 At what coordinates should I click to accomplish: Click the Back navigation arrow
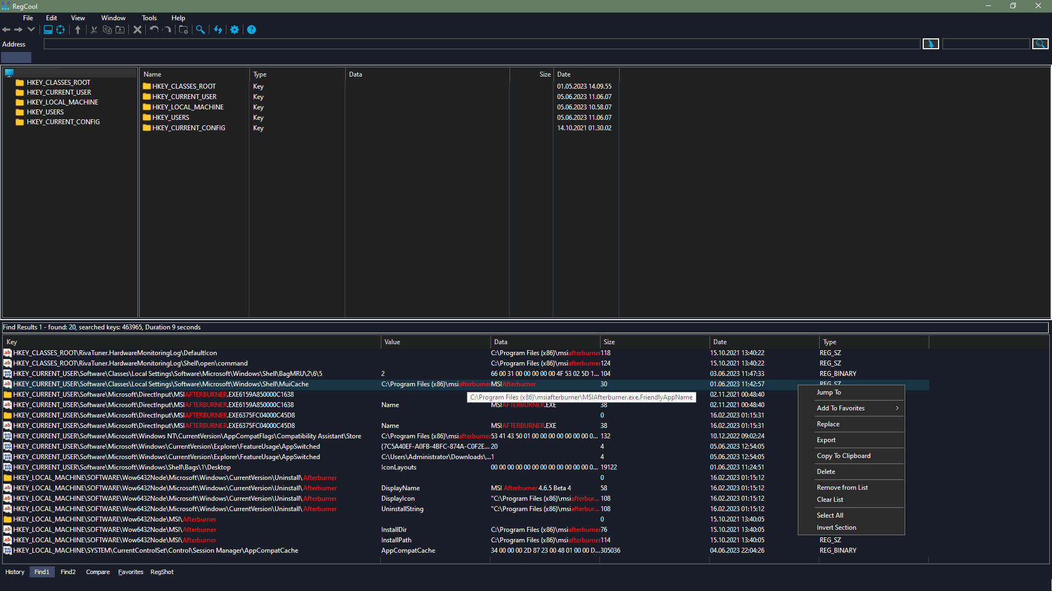point(7,30)
